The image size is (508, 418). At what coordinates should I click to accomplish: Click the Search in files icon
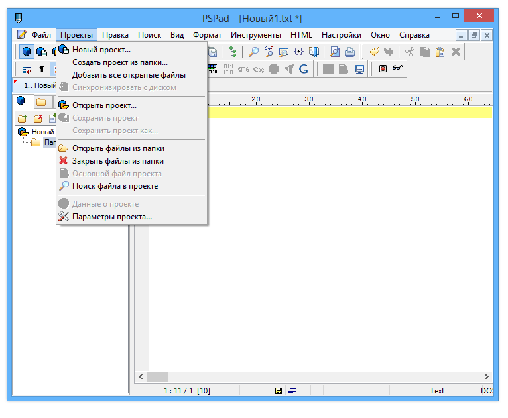click(x=283, y=52)
